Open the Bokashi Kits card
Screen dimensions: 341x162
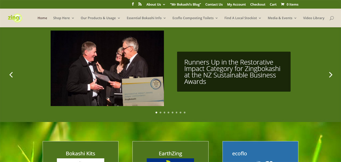point(81,152)
